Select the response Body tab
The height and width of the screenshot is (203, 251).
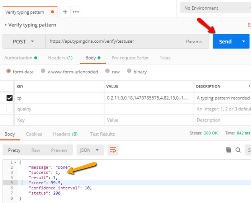10,134
